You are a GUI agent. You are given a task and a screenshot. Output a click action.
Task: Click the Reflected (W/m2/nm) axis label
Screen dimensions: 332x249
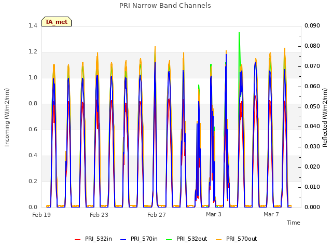pos(325,118)
